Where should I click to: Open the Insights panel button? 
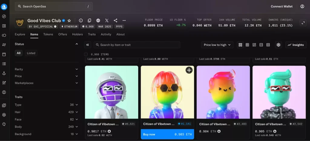pos(296,45)
